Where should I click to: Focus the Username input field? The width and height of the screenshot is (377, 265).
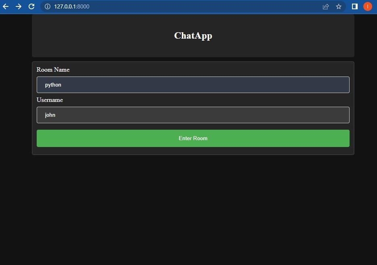193,115
